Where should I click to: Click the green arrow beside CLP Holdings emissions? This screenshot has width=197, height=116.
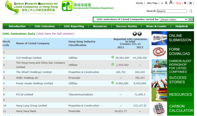[x=113, y=57]
